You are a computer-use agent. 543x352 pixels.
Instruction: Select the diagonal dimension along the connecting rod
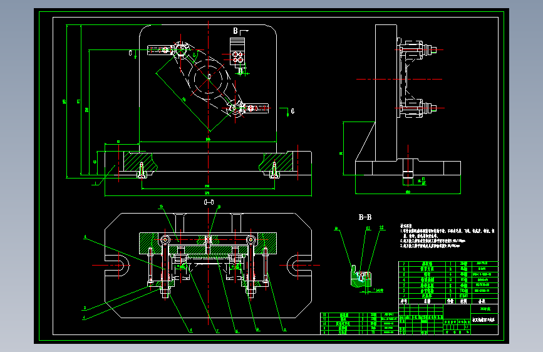[x=183, y=101]
